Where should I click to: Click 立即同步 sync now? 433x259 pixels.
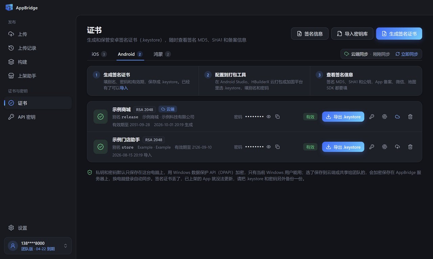[407, 54]
